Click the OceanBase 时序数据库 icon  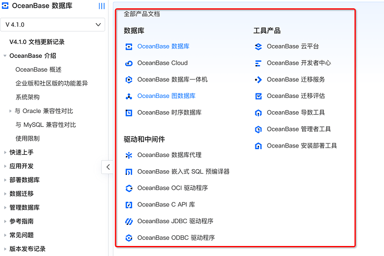click(x=129, y=112)
